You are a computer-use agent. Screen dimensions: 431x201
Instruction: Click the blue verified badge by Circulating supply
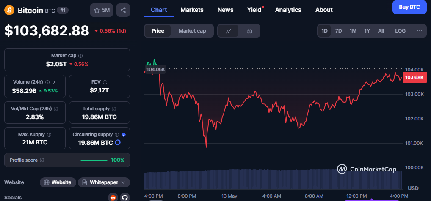(x=124, y=135)
